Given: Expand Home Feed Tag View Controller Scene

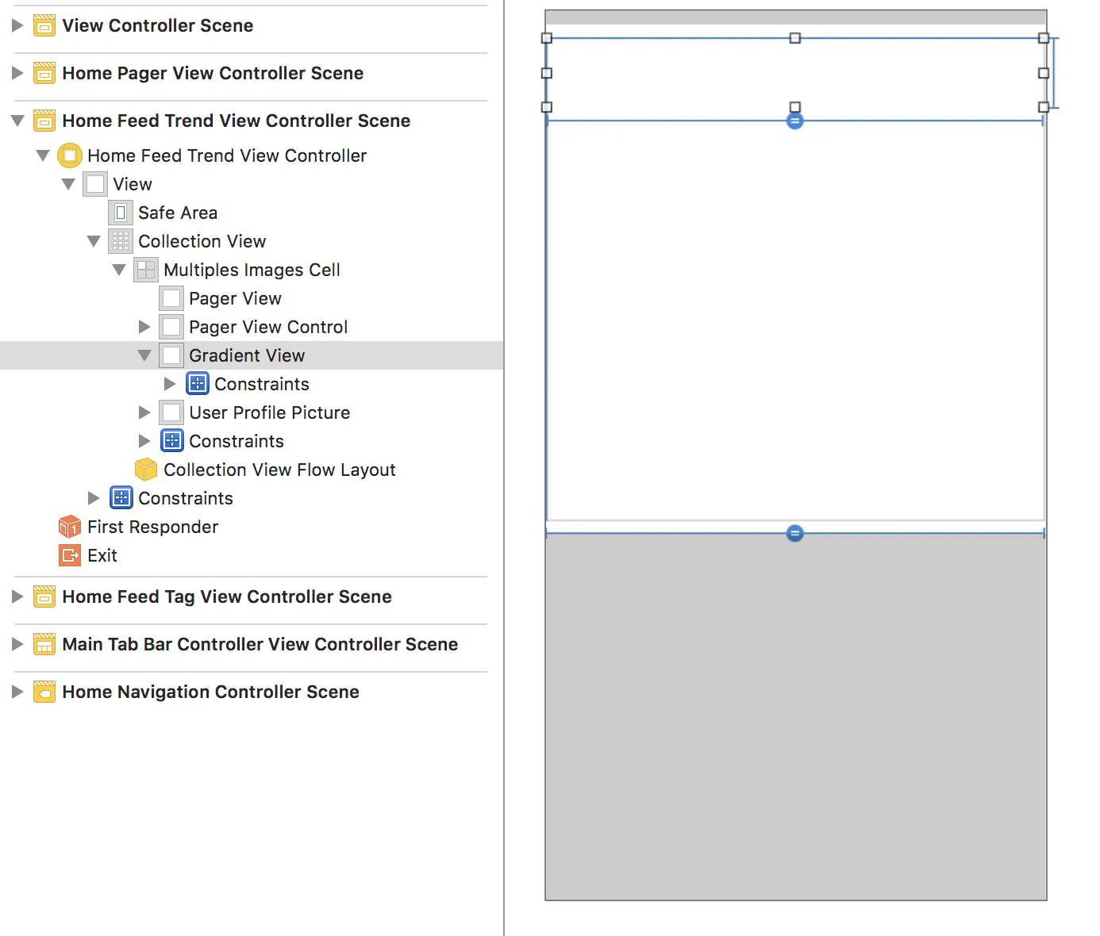Looking at the screenshot, I should pyautogui.click(x=17, y=597).
